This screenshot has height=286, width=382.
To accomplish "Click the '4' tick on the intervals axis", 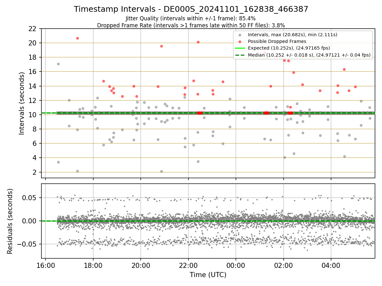I will point(34,158).
